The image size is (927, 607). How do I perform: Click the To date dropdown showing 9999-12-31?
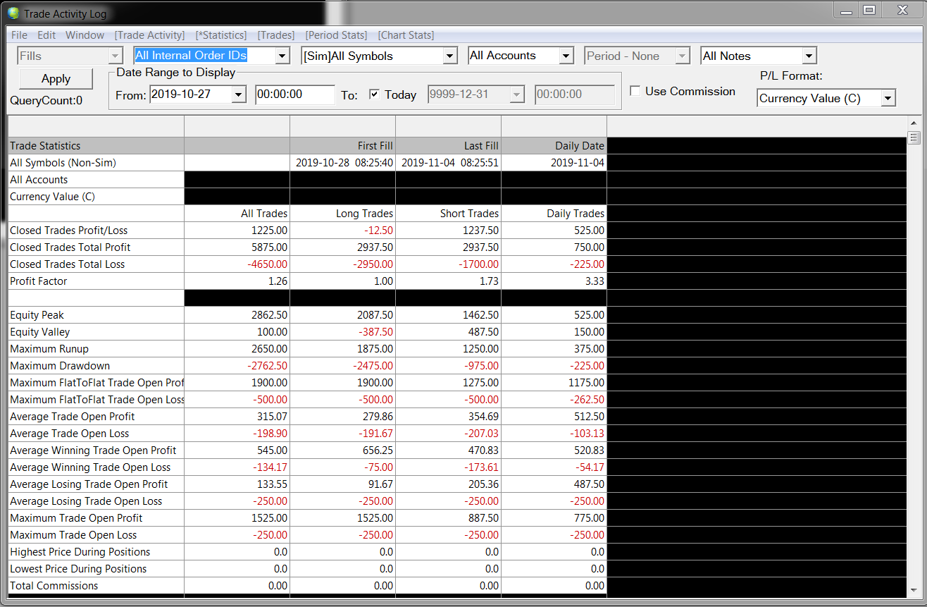tap(476, 94)
